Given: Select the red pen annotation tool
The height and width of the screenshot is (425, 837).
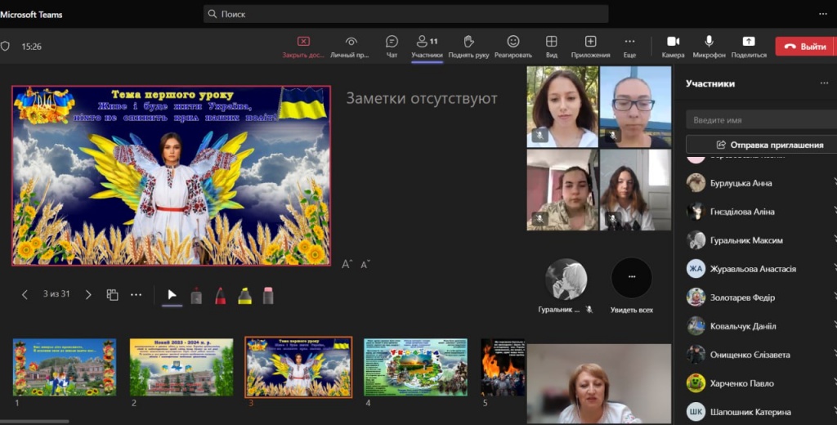Looking at the screenshot, I should [x=221, y=296].
